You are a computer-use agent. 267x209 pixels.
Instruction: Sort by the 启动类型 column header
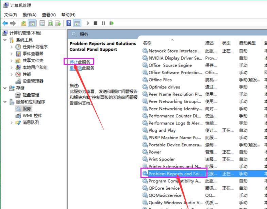(x=247, y=43)
